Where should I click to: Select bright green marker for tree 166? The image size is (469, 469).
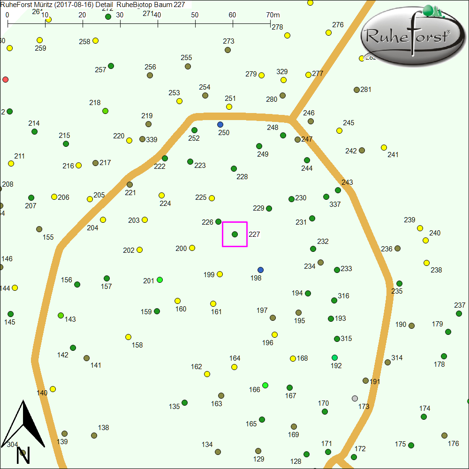(x=265, y=385)
